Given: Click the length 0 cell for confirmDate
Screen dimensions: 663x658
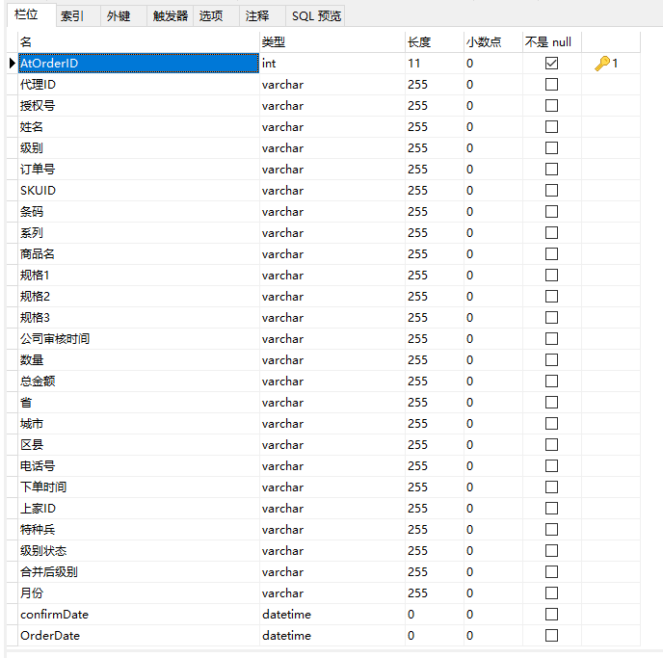Looking at the screenshot, I should click(435, 614).
